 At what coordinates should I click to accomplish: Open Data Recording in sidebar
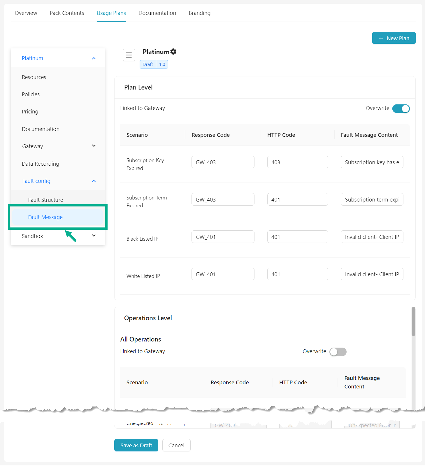tap(41, 164)
